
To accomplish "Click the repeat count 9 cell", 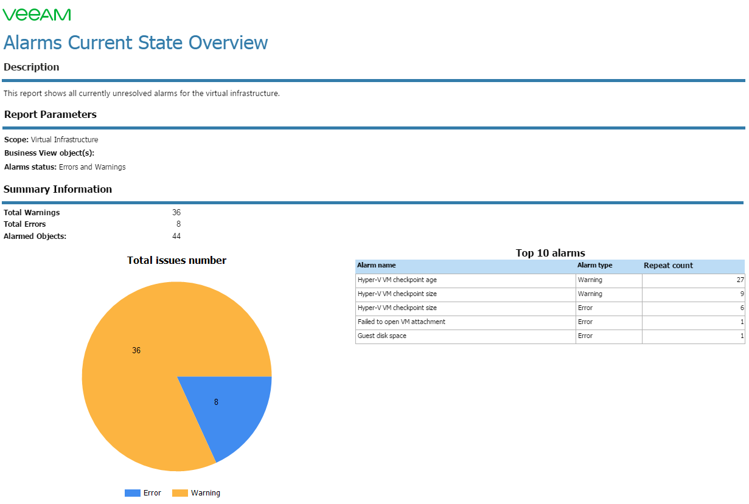I will tap(694, 294).
